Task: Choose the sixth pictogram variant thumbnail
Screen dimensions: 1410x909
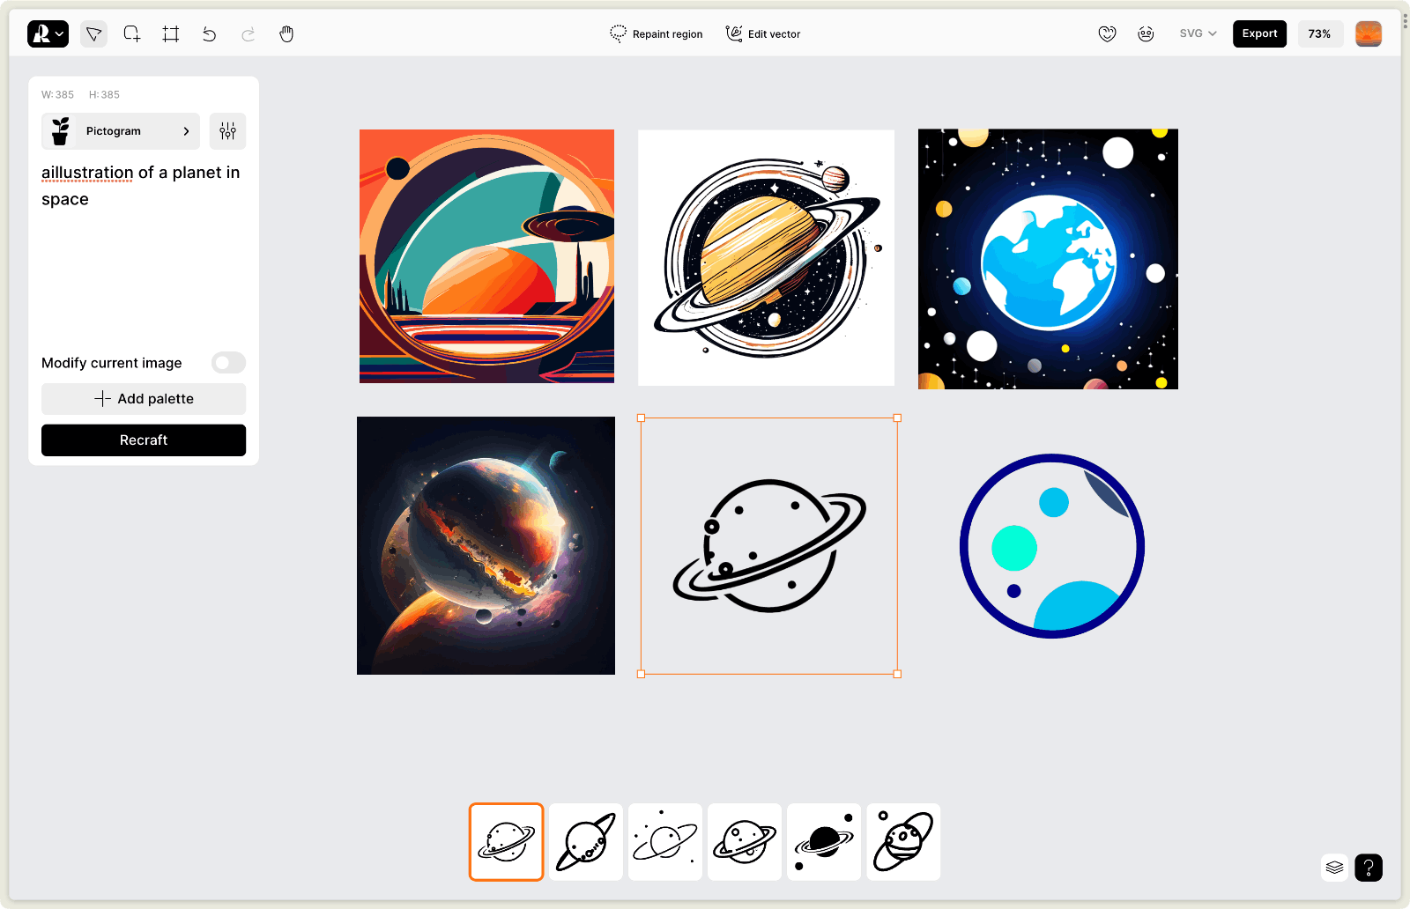Action: 903,842
